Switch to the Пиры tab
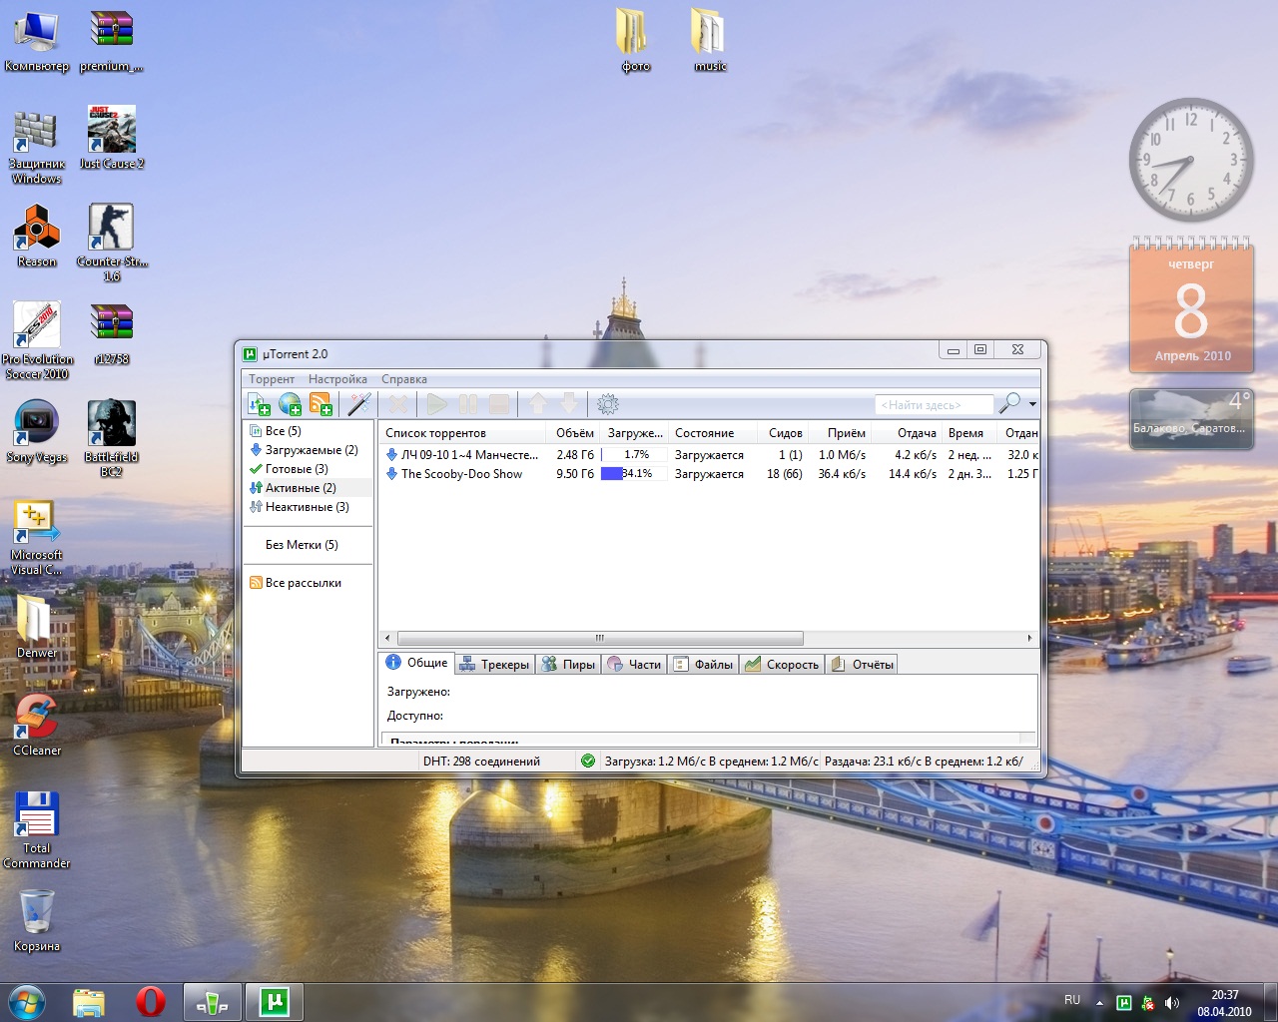This screenshot has width=1278, height=1022. click(568, 665)
